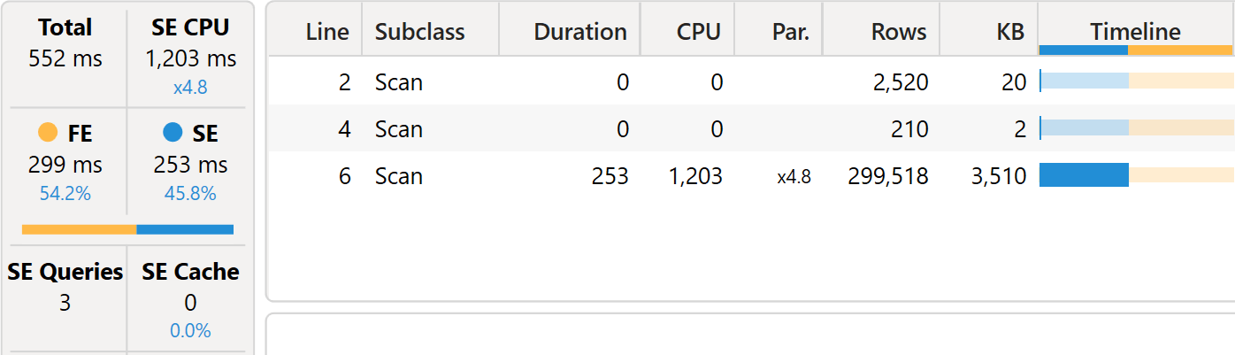Screen dimensions: 1235x355
Task: Sort by the Subclass column header
Action: (x=420, y=33)
